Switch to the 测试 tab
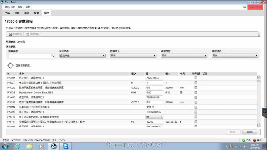 point(27,13)
